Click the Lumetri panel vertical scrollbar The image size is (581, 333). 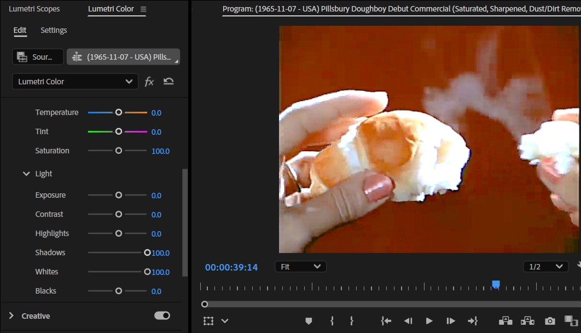point(185,222)
